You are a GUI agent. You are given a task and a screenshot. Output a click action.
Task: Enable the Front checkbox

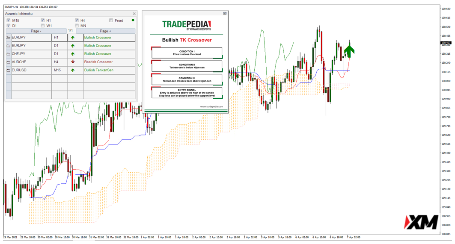pyautogui.click(x=111, y=21)
